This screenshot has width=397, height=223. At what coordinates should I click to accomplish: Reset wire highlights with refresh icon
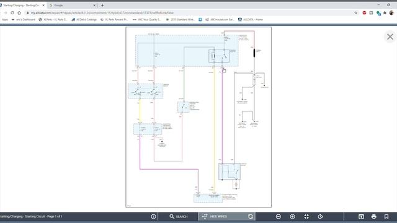pos(251,216)
